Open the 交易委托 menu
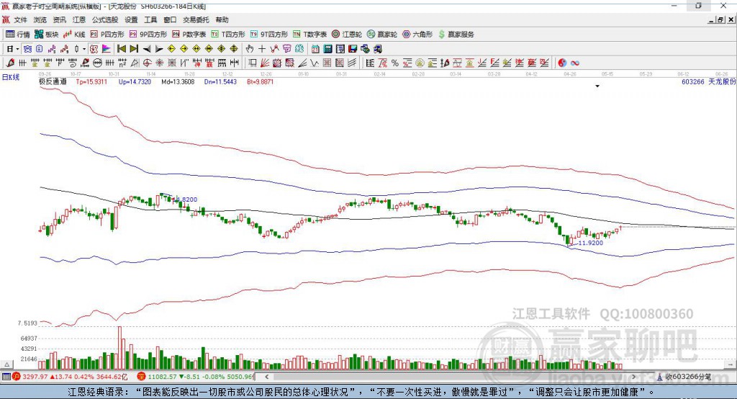The width and height of the screenshot is (737, 399). [196, 19]
